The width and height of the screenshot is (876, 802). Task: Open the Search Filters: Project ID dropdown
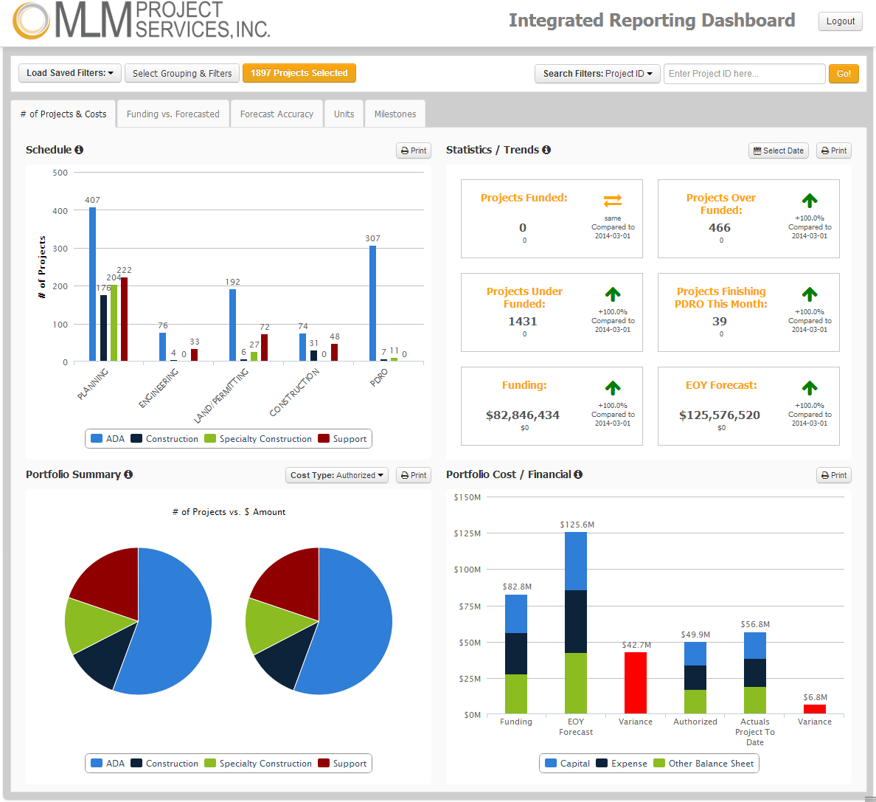click(597, 74)
